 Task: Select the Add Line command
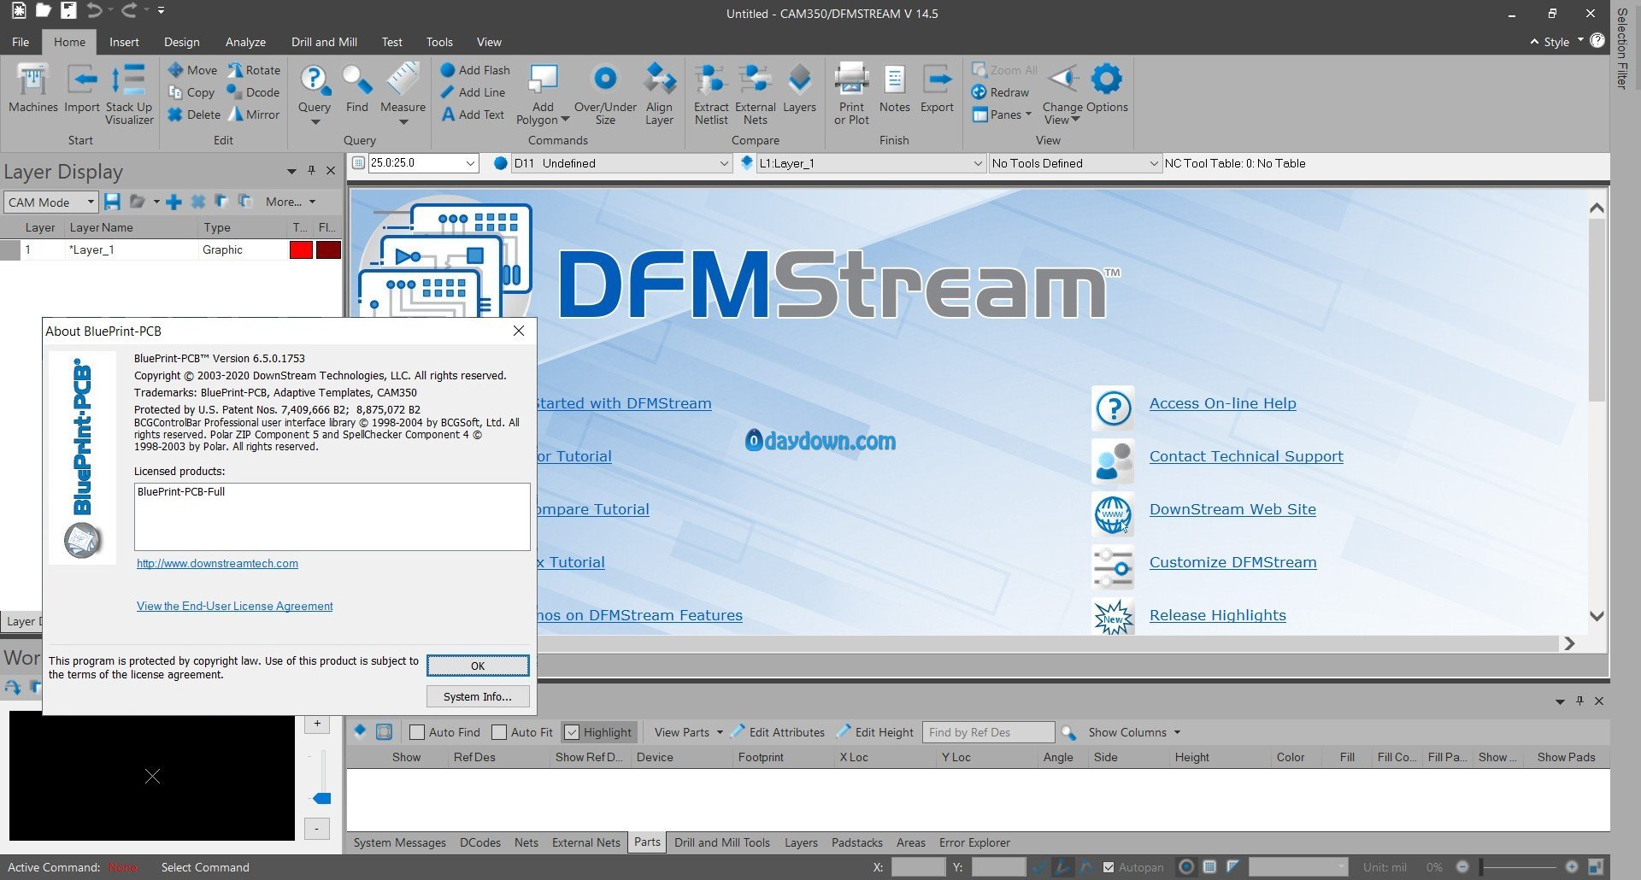click(x=473, y=92)
